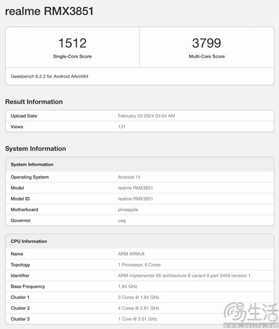279x329 pixels.
Task: Select the ARM implementer 65 identifier value
Action: 184,276
